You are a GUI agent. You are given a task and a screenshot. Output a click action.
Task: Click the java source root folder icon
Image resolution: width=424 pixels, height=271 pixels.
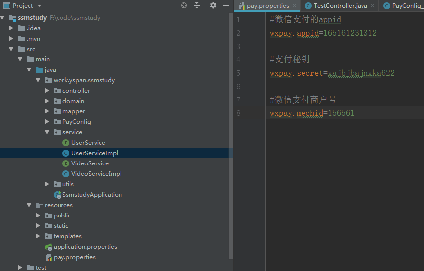point(39,70)
